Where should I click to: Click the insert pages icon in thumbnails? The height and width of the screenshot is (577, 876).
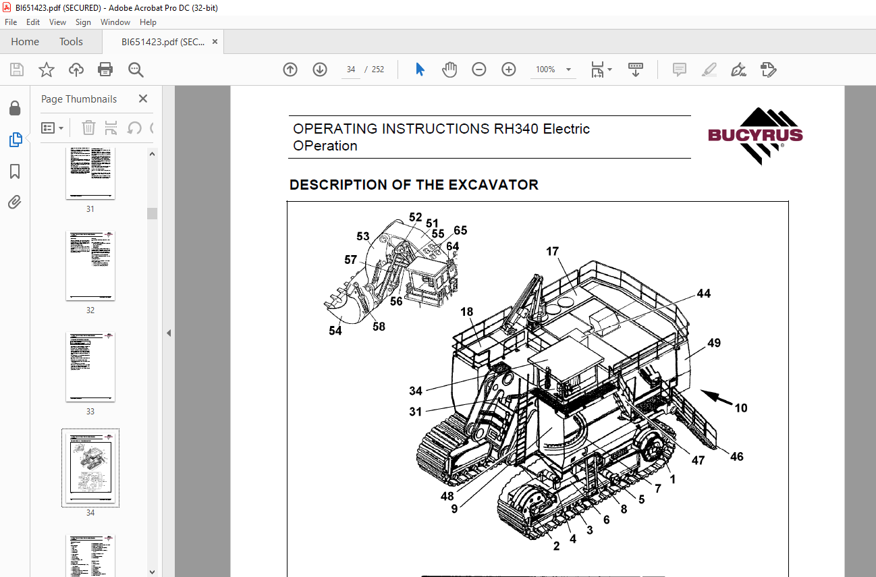(x=111, y=128)
